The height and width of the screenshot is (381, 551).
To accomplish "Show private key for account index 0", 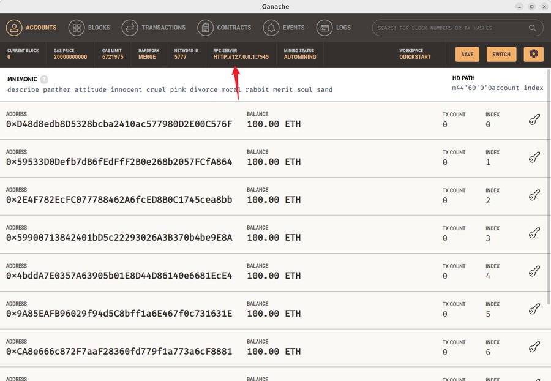I will click(534, 120).
